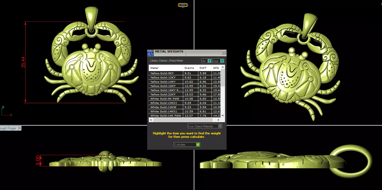
Task: Sort by the Grams column header
Action: [x=190, y=68]
